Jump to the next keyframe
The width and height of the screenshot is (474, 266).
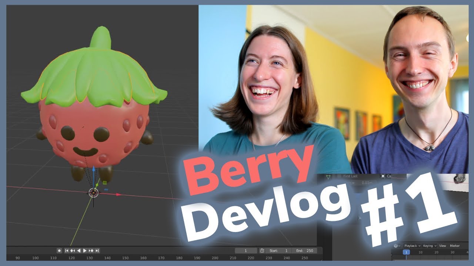pyautogui.click(x=91, y=250)
